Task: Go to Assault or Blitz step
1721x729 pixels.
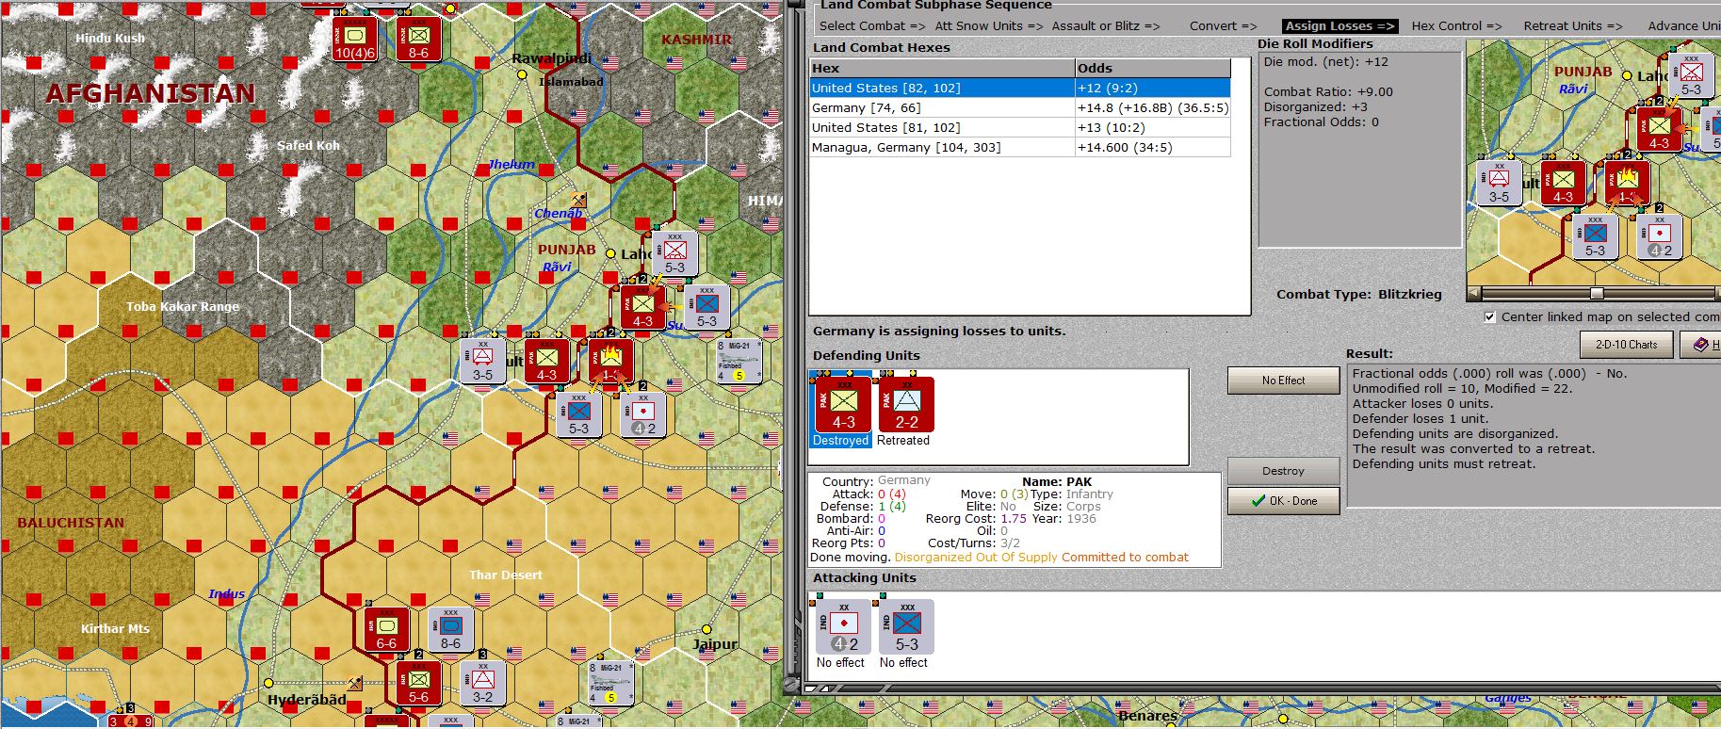Action: click(1105, 26)
